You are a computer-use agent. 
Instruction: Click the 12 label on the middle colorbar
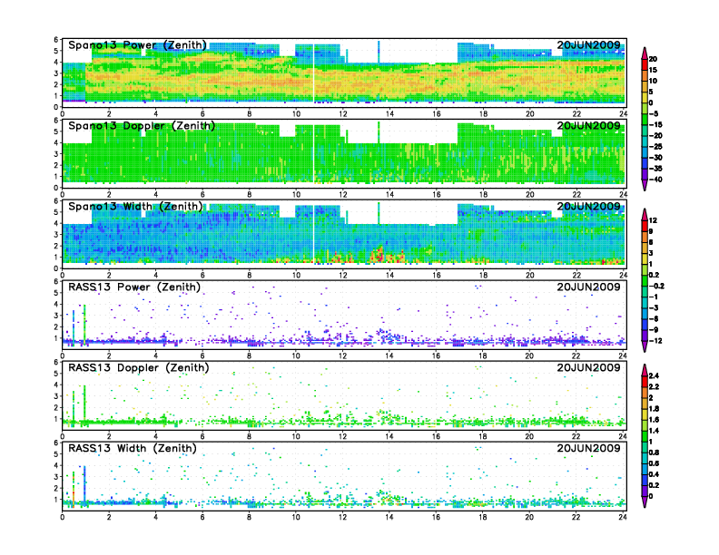(653, 220)
